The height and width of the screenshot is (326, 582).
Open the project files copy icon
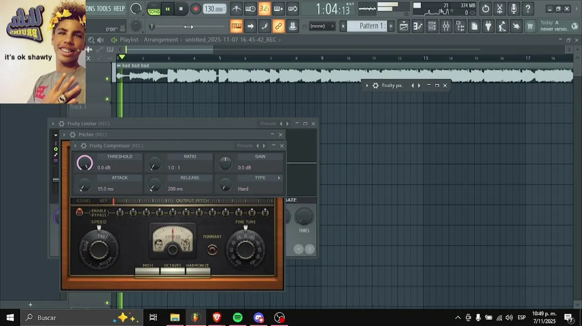(x=474, y=26)
